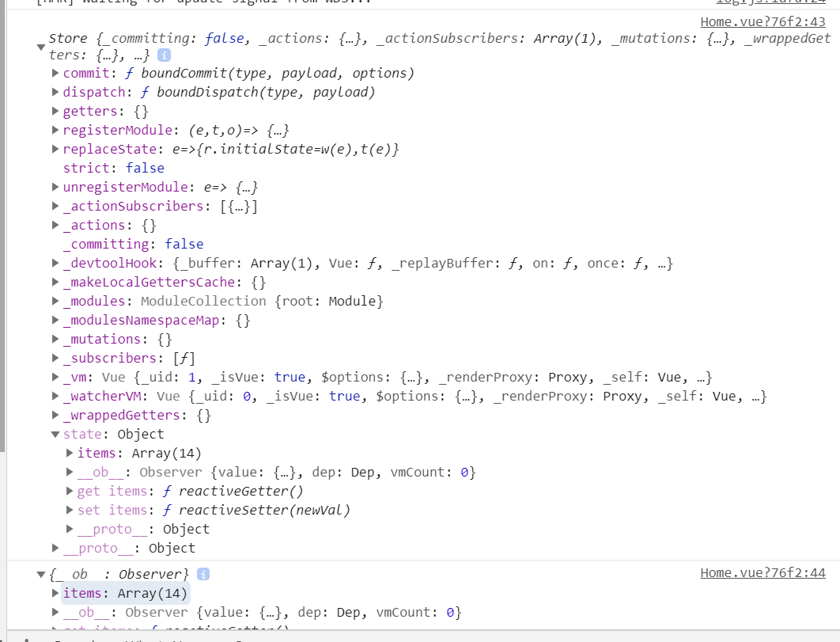Viewport: 840px width, 642px height.
Task: Collapse the state Object node
Action: [55, 435]
